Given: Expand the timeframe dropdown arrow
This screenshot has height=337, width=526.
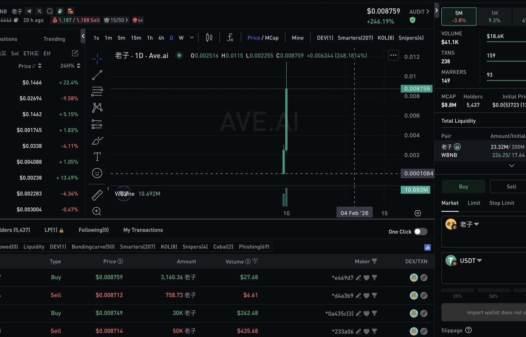Looking at the screenshot, I should (x=192, y=38).
